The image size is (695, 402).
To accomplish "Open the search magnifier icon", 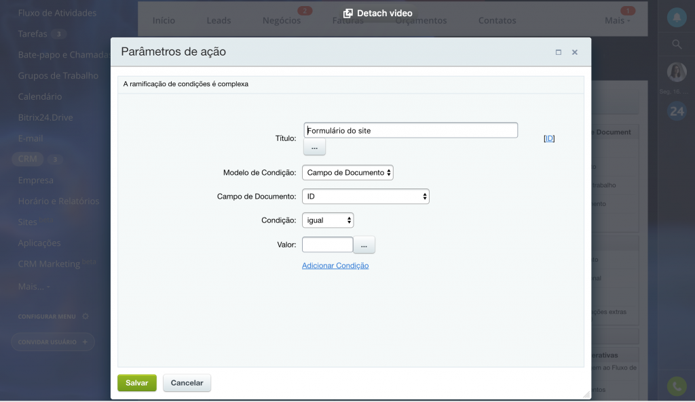I will (x=677, y=44).
